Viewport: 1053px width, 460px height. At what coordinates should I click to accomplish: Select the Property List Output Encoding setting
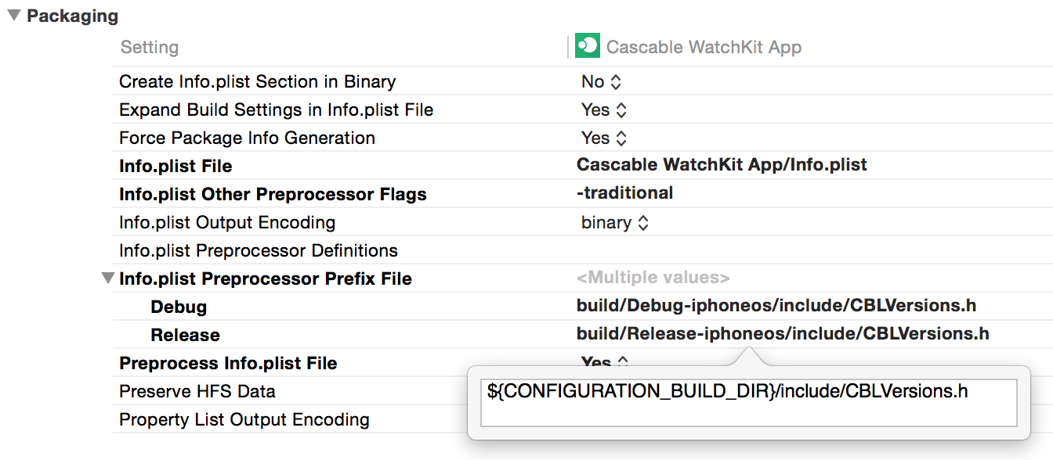(x=244, y=419)
